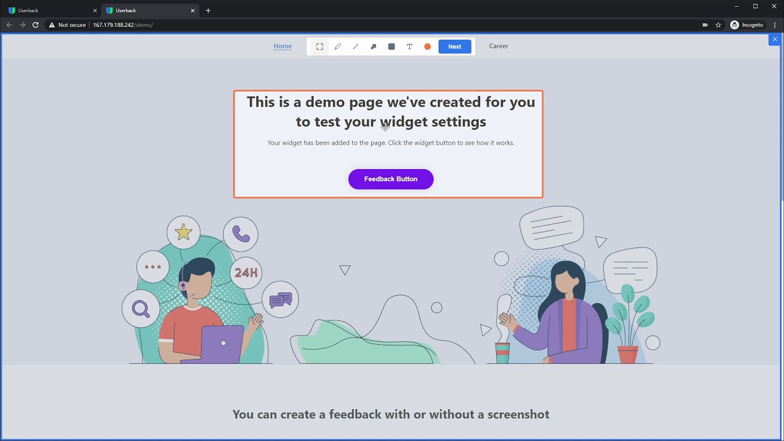Image resolution: width=784 pixels, height=441 pixels.
Task: Click the address bar URL field
Action: 367,25
